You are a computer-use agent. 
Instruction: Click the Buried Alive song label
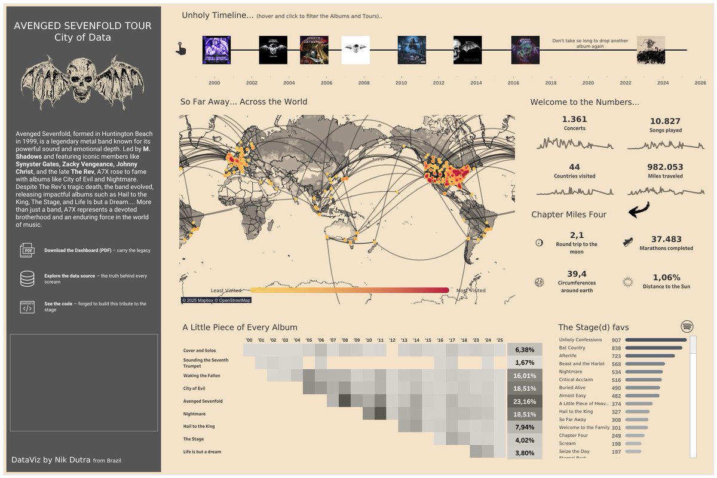point(573,388)
